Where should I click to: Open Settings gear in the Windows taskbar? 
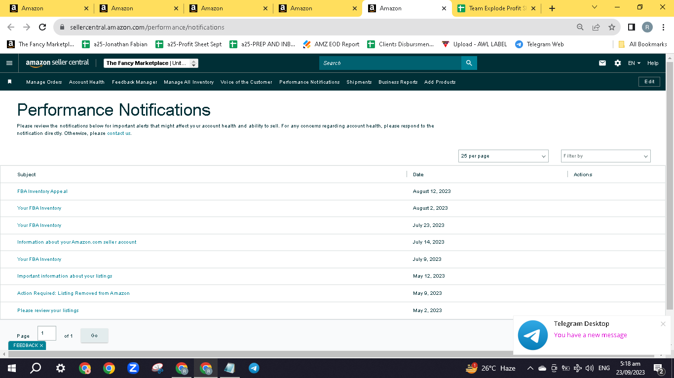click(60, 368)
